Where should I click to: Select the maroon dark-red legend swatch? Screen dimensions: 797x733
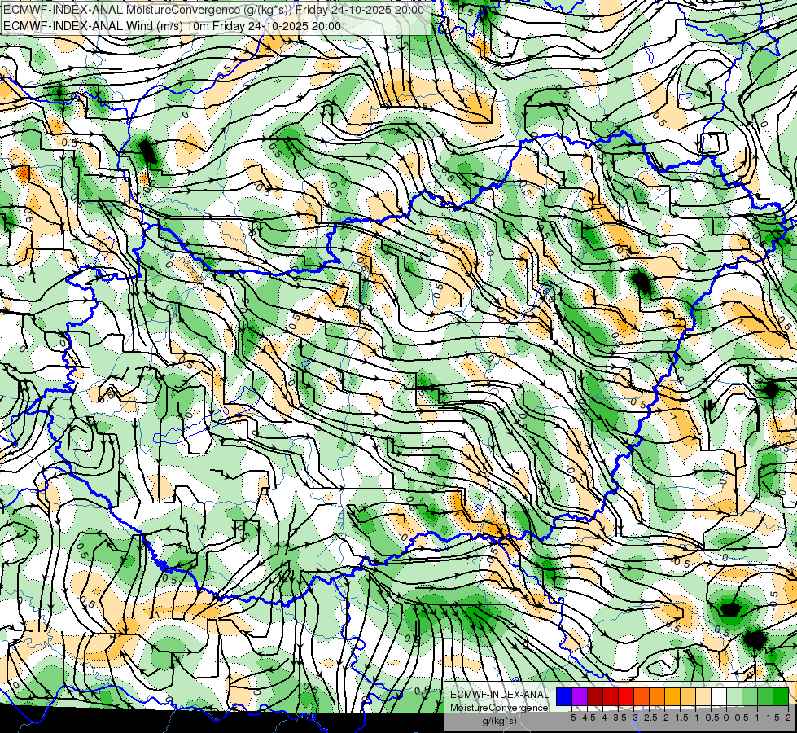click(x=595, y=697)
